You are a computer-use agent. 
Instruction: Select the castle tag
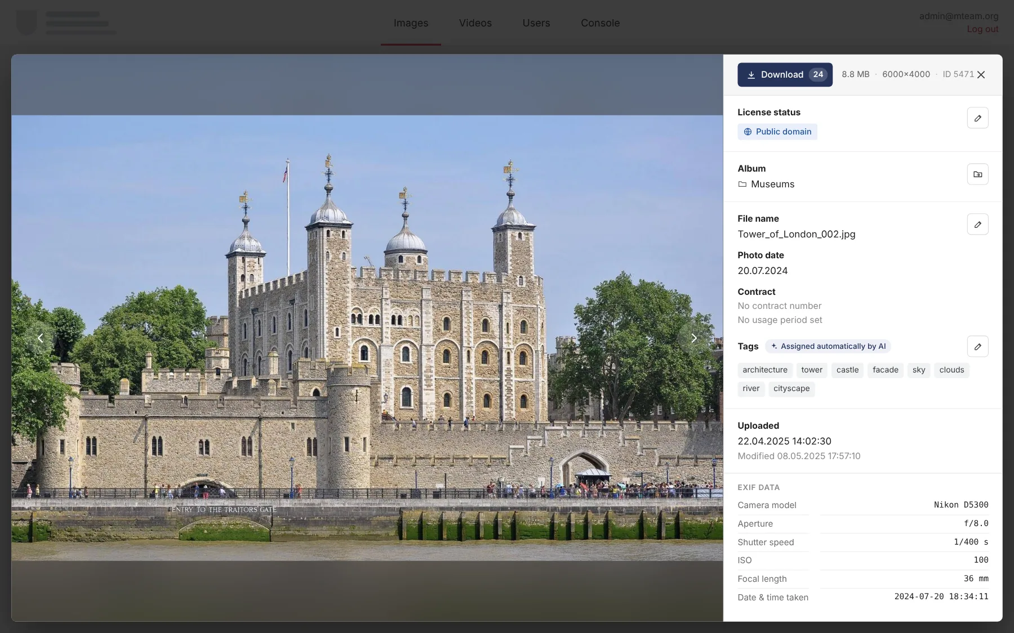847,370
